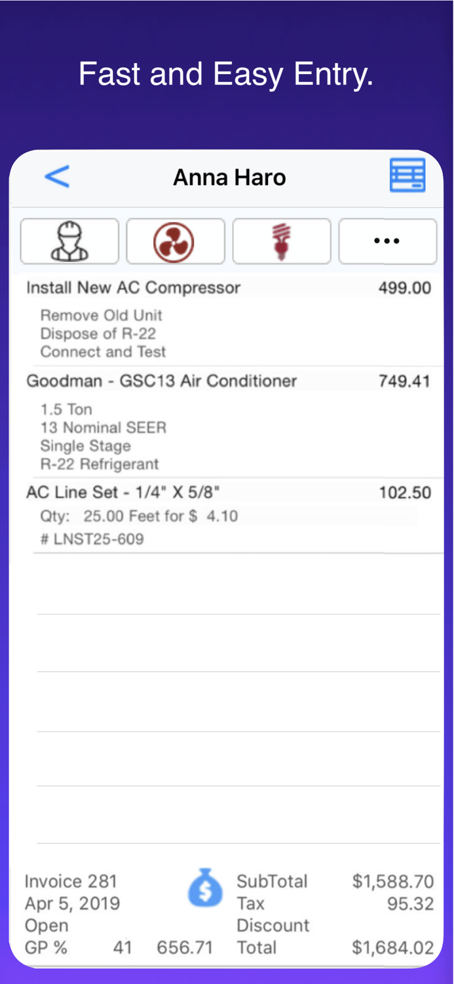Open more categories via the ellipsis icon
The image size is (454, 984).
387,241
